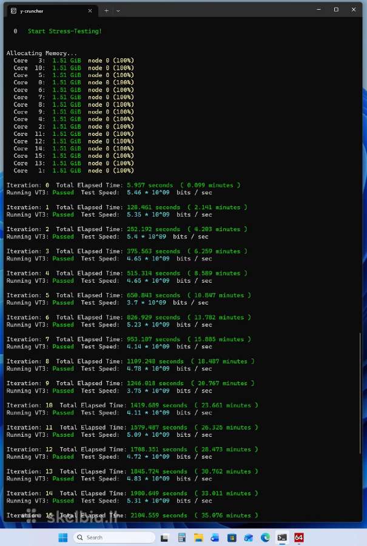Open Outlook from taskbar

tap(249, 538)
